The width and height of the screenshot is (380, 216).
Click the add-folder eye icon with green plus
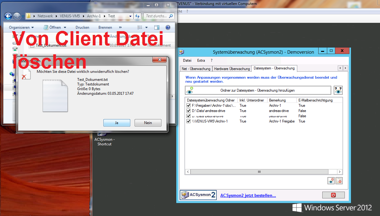coord(190,90)
